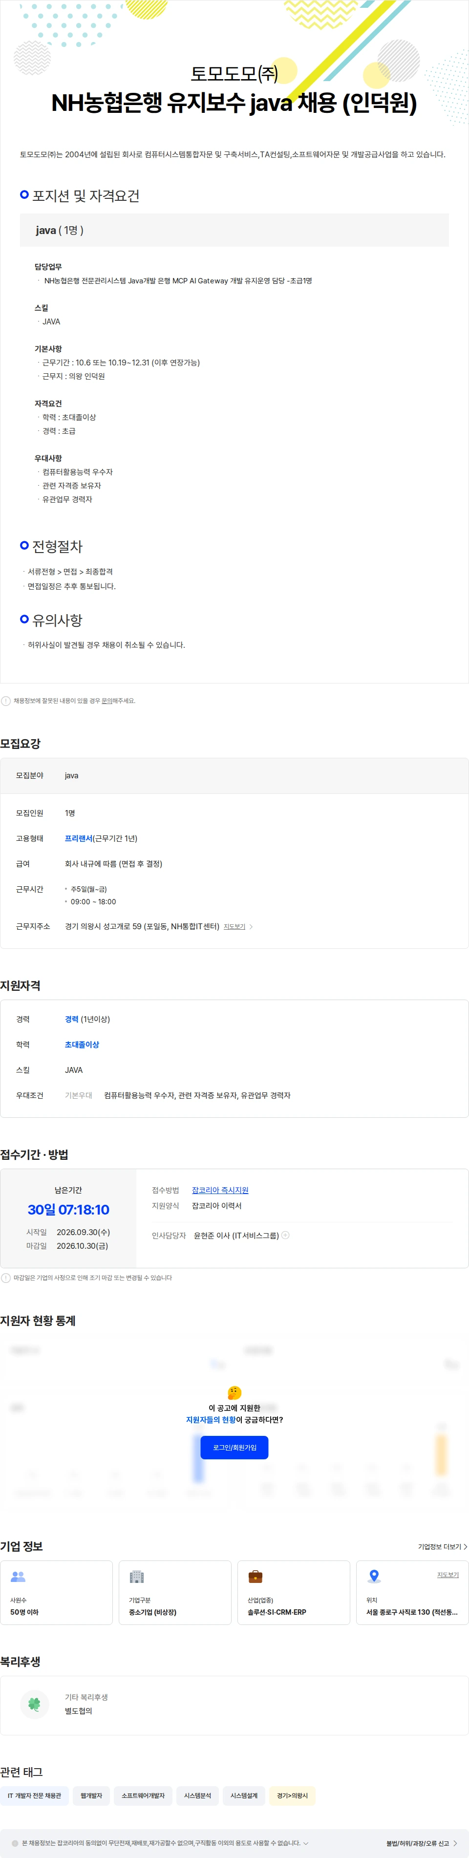Click the blue circle bullet before 전형절차
Image resolution: width=469 pixels, height=1858 pixels.
24,545
